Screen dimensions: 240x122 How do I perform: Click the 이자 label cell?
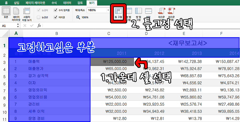pos(57,83)
